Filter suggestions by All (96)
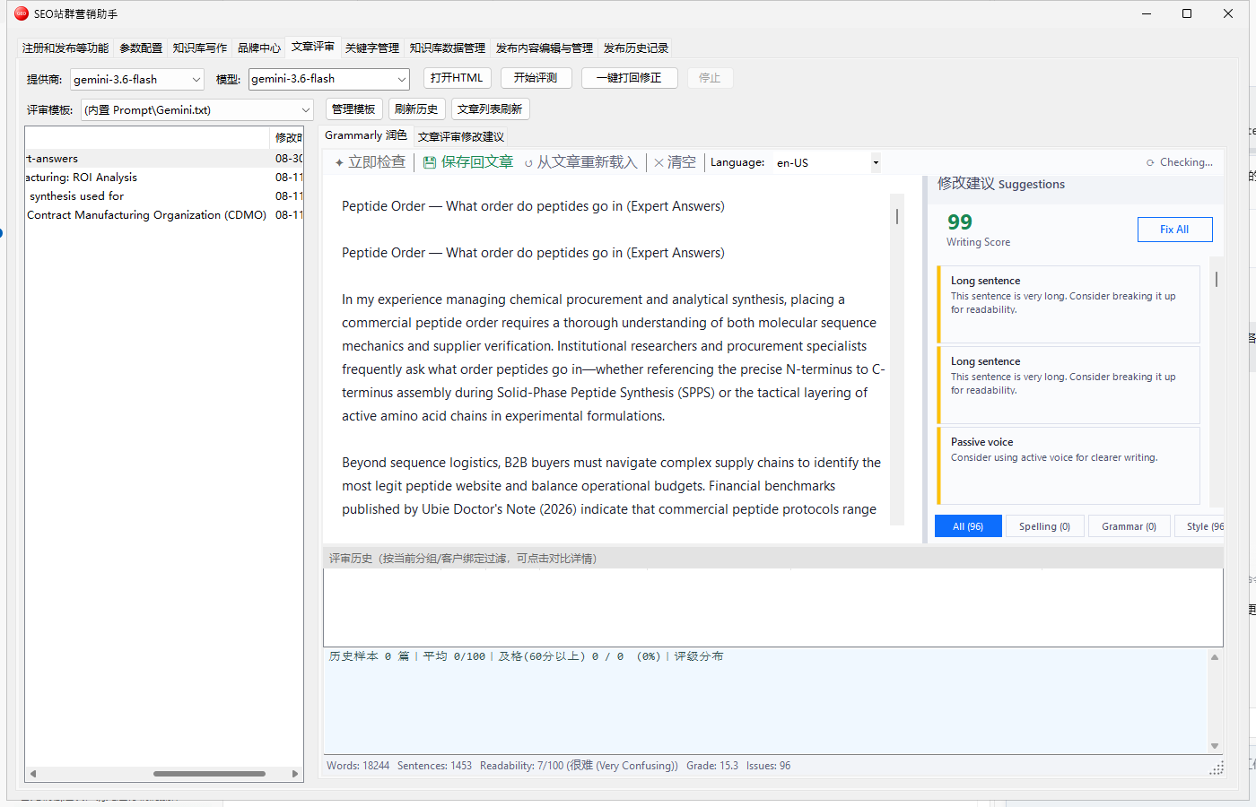Image resolution: width=1256 pixels, height=807 pixels. pos(968,526)
